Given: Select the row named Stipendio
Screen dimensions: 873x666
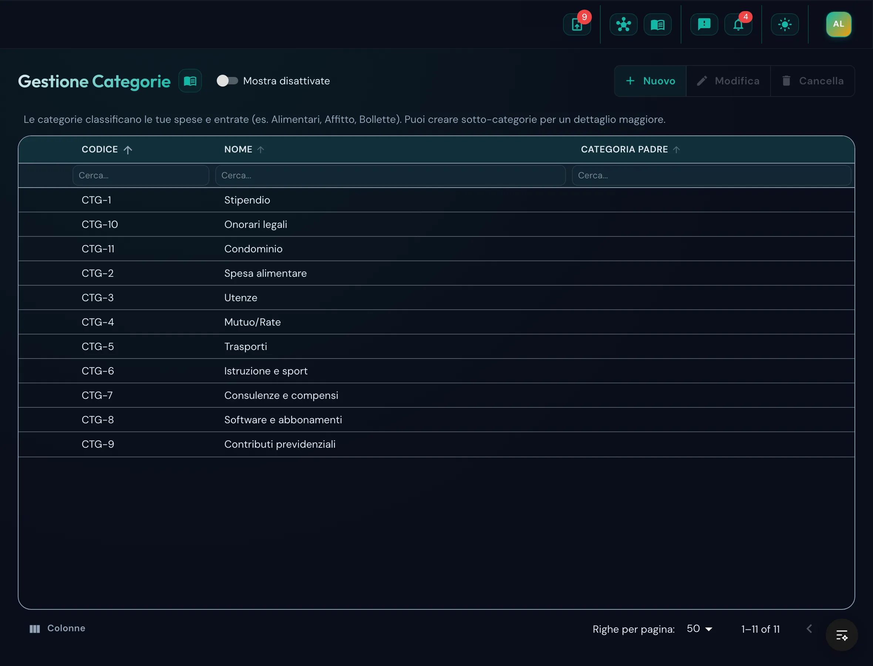Looking at the screenshot, I should coord(436,200).
